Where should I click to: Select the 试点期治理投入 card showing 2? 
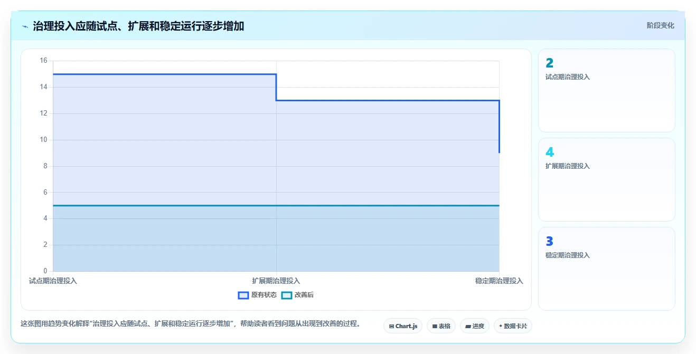(x=606, y=90)
